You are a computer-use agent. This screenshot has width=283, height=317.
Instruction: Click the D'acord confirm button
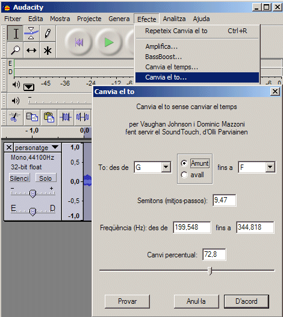click(246, 301)
